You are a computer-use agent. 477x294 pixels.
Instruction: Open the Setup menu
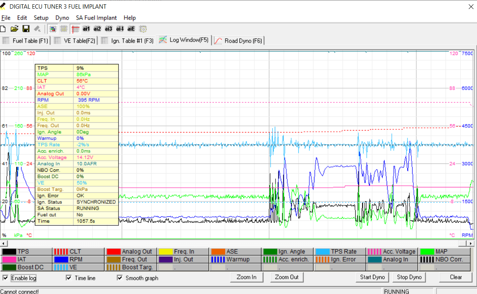point(41,18)
